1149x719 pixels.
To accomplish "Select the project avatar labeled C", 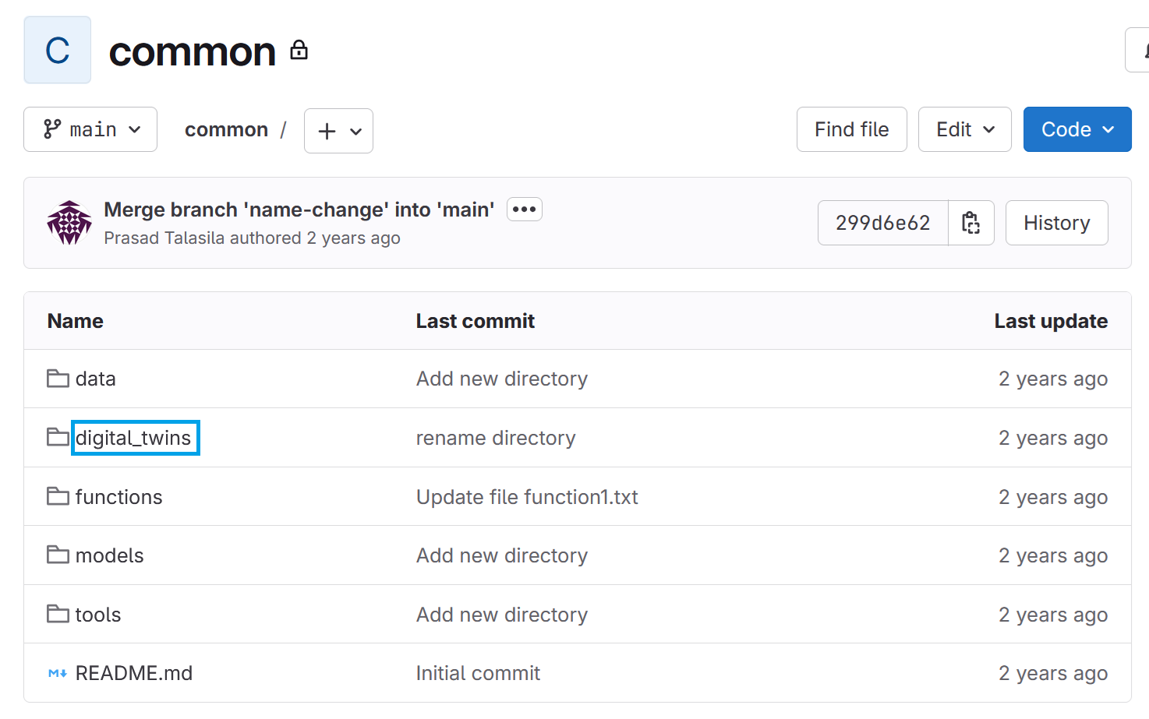I will (x=57, y=49).
